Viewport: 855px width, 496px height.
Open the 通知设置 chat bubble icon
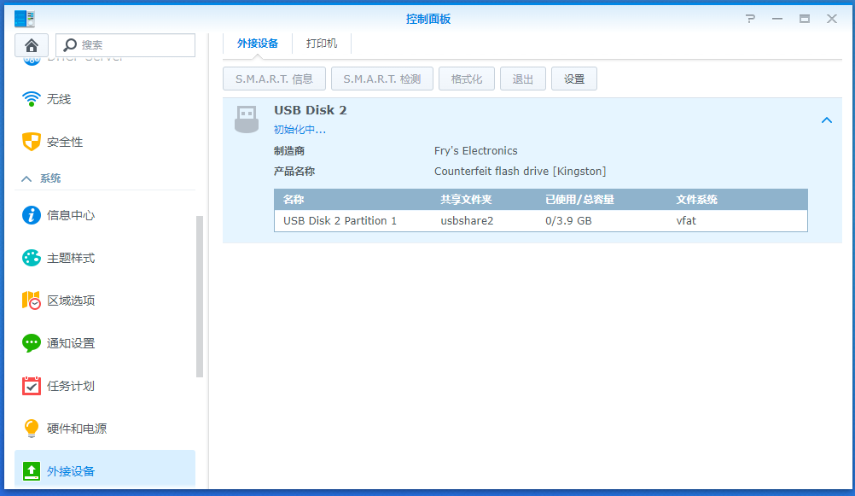click(x=31, y=342)
